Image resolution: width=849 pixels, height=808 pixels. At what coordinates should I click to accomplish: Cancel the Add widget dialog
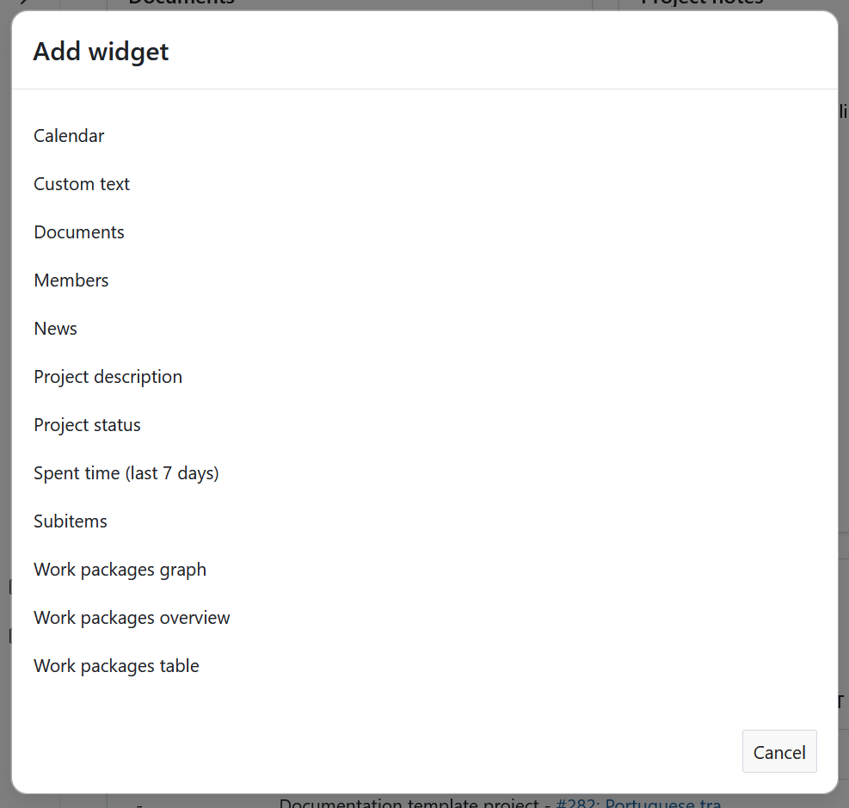778,751
